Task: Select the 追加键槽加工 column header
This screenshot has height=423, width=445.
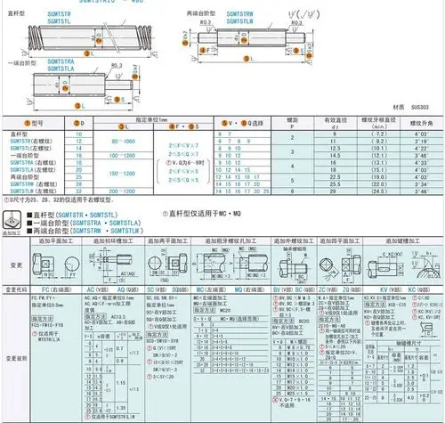Action: pos(403,240)
